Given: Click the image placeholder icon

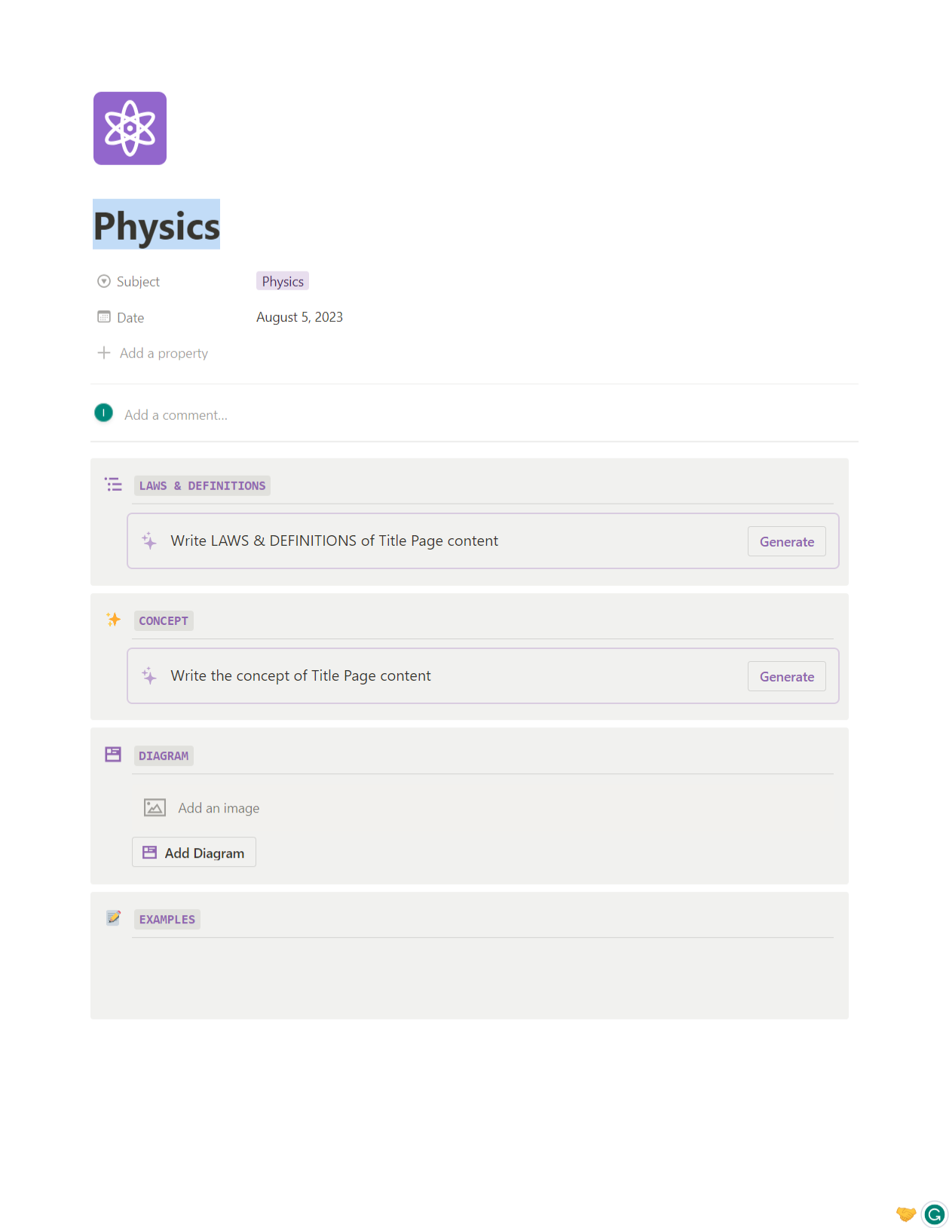Looking at the screenshot, I should (155, 808).
